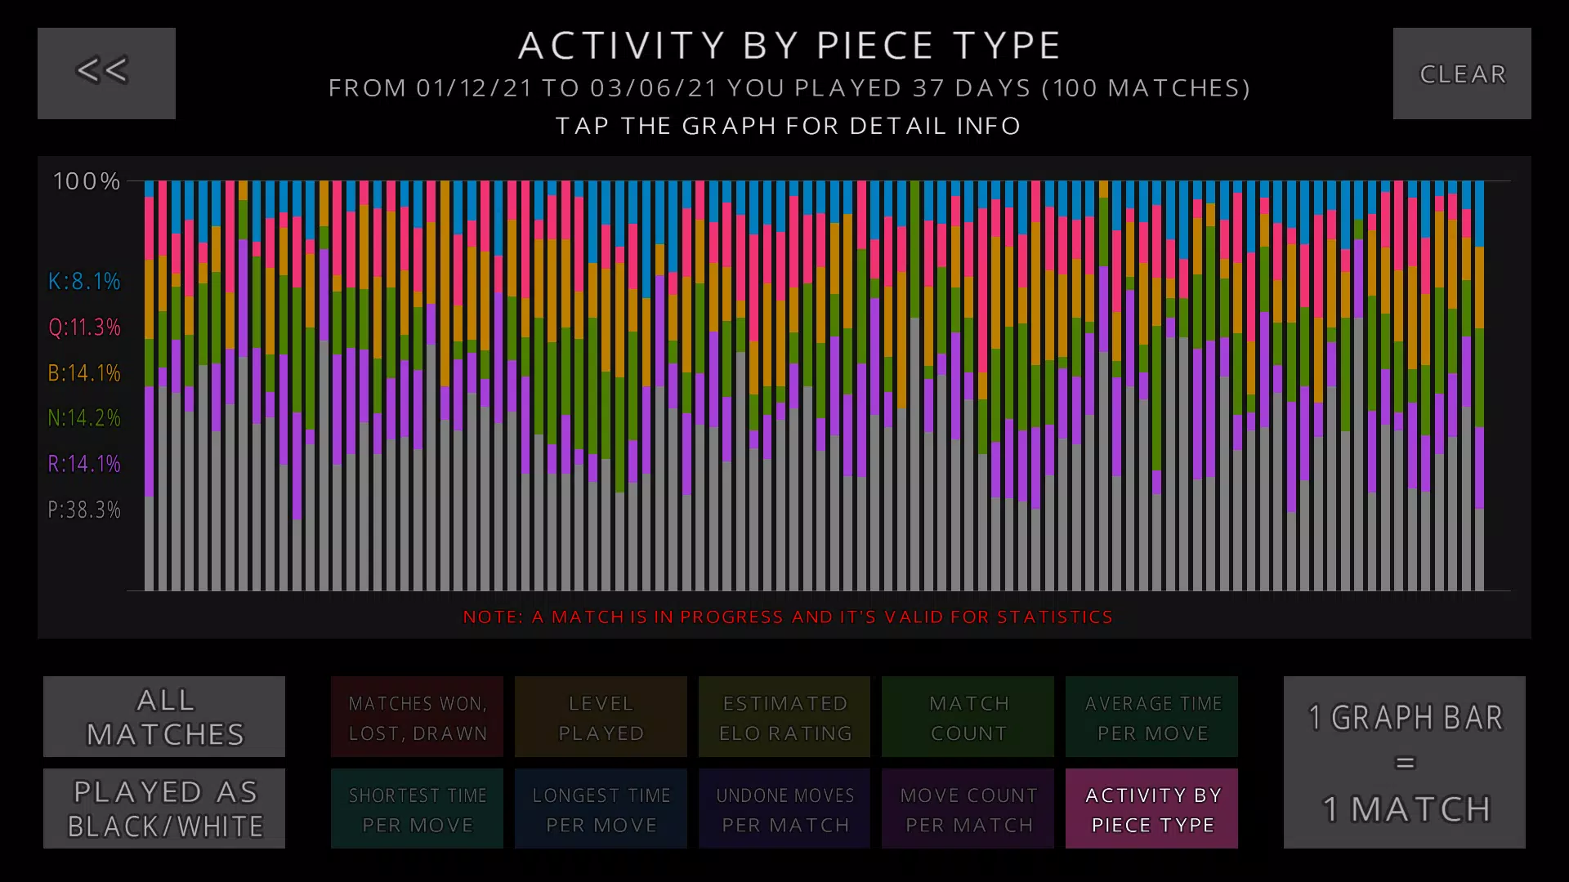Select ESTIMATED ELO RATING stat view
Image resolution: width=1569 pixels, height=882 pixels.
pos(784,717)
